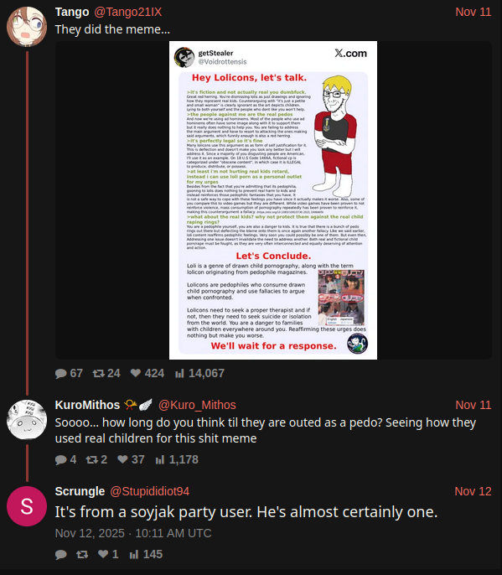The image size is (502, 575).
Task: Click heart icon with 424 likes
Action: point(136,373)
